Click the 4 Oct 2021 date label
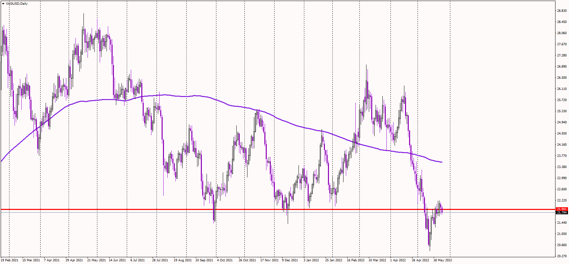569x264 pixels. coord(225,260)
